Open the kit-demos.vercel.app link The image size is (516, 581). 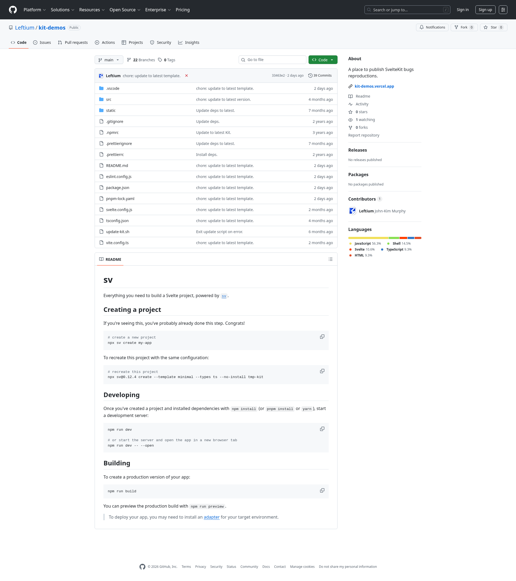click(x=374, y=86)
